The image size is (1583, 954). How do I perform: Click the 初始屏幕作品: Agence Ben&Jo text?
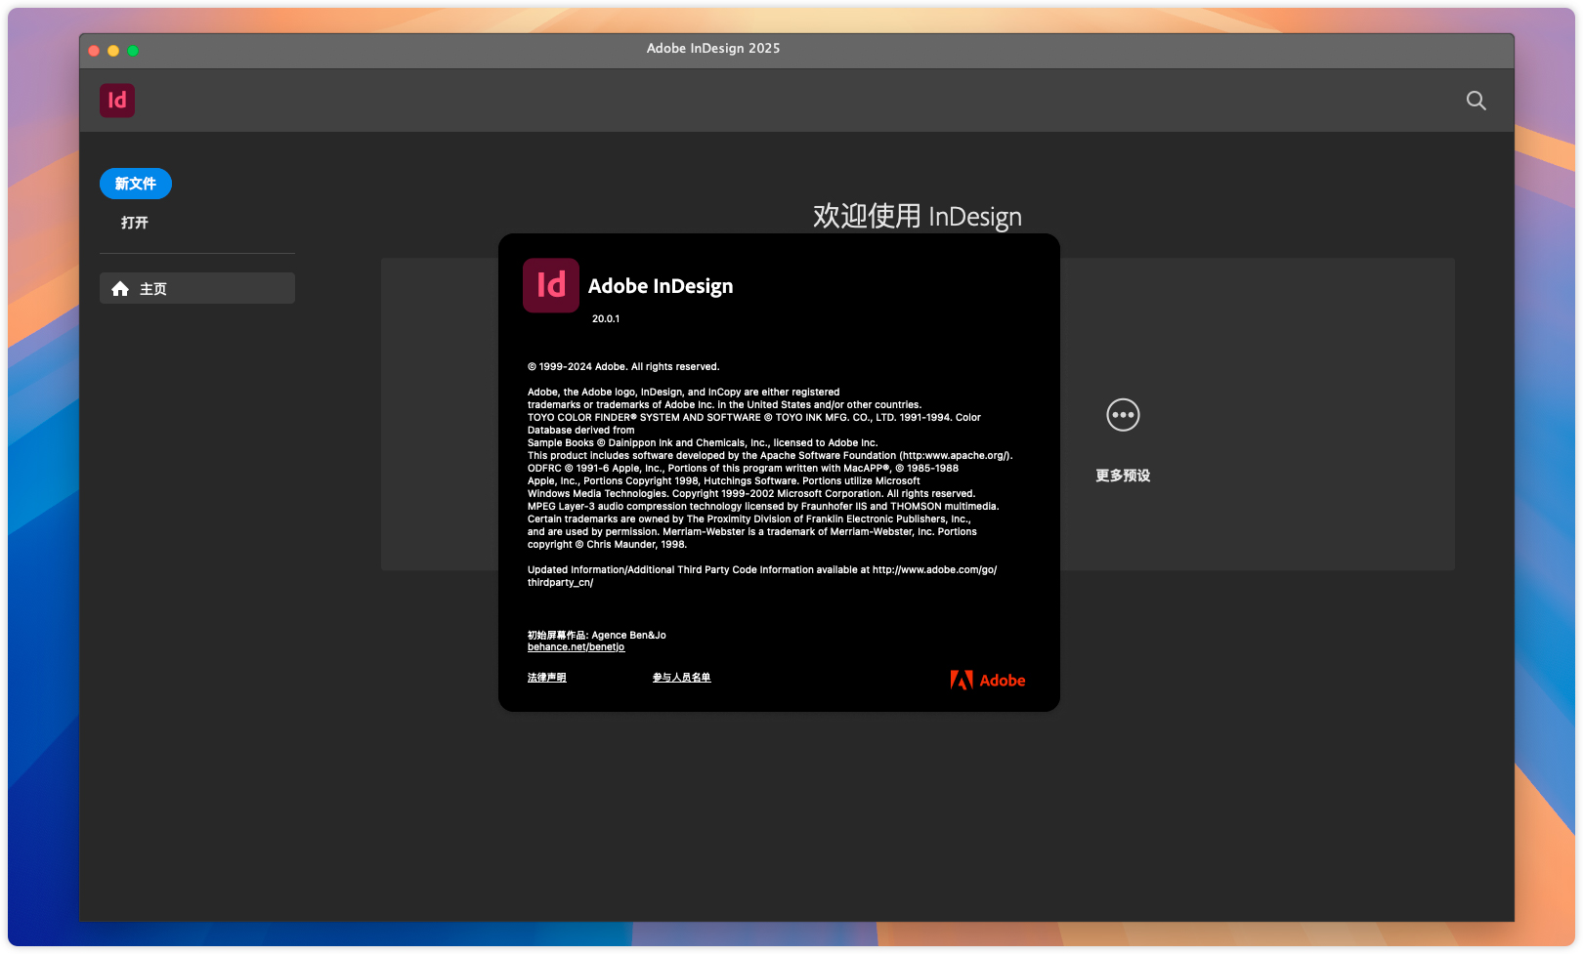pyautogui.click(x=597, y=636)
